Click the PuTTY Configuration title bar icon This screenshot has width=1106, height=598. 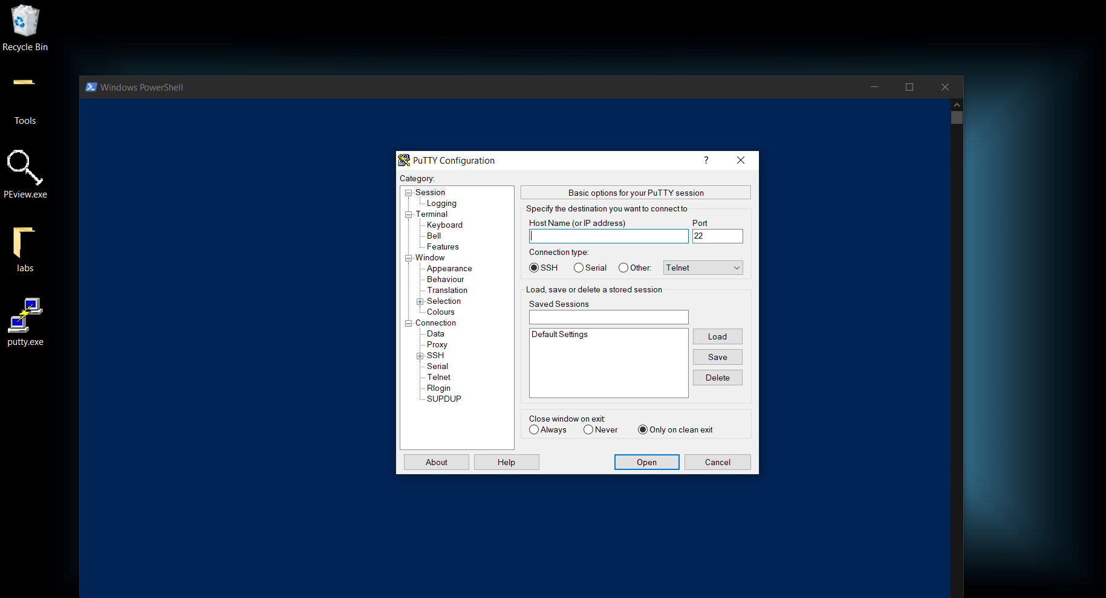[404, 160]
